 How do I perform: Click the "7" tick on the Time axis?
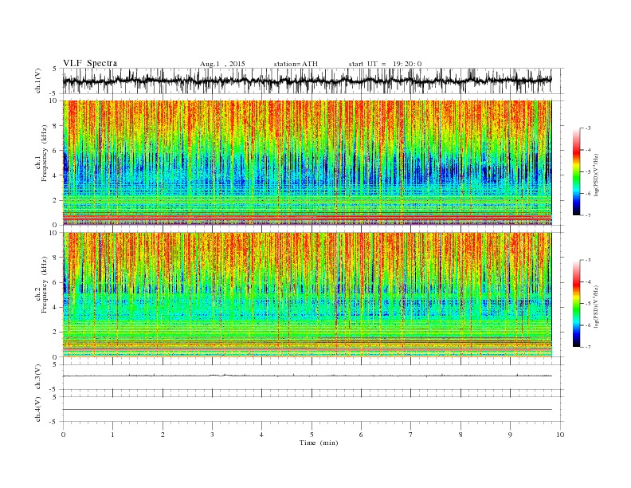coord(410,435)
